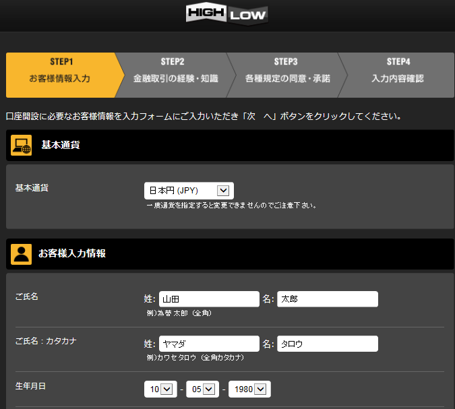Image resolution: width=455 pixels, height=409 pixels.
Task: Click the 生年月日 field label
Action: point(31,386)
